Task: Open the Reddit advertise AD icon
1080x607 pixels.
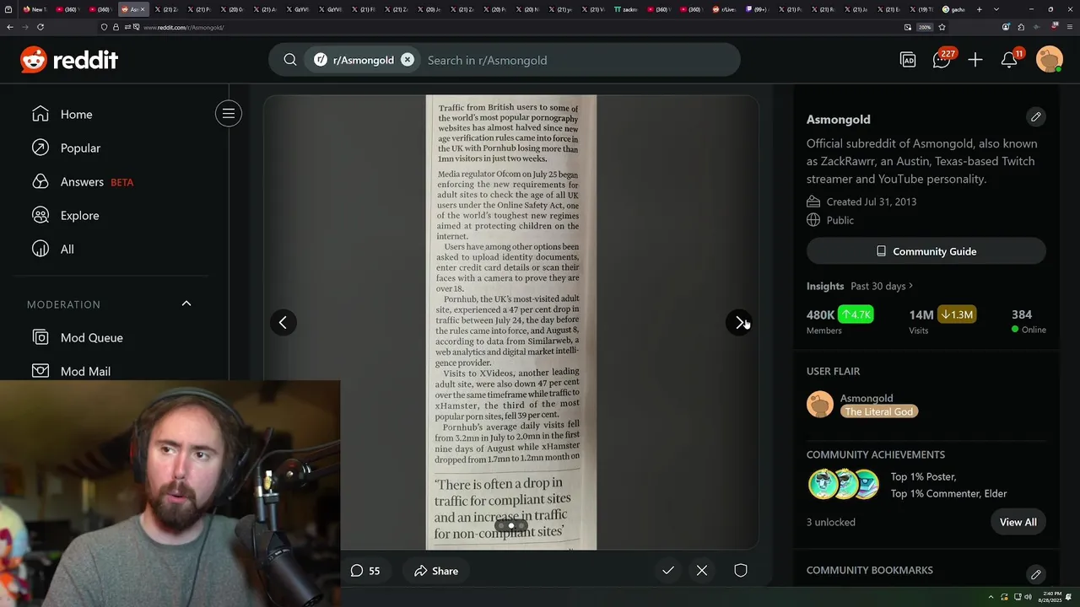Action: [908, 60]
